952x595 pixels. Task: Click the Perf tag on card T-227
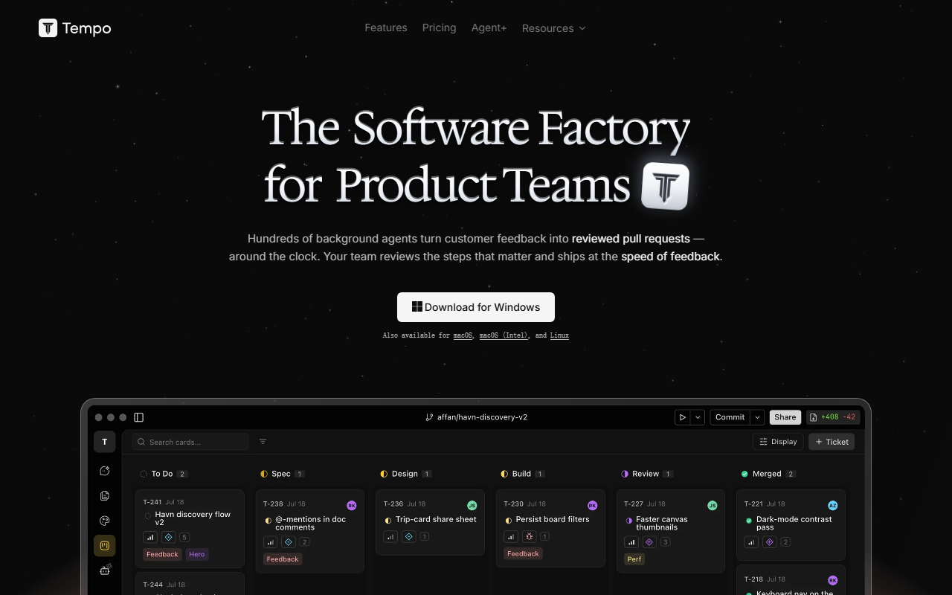634,559
